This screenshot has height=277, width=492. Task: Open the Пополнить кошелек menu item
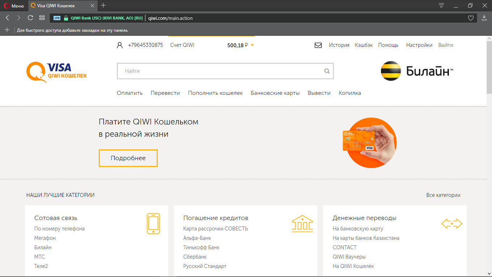pos(215,93)
